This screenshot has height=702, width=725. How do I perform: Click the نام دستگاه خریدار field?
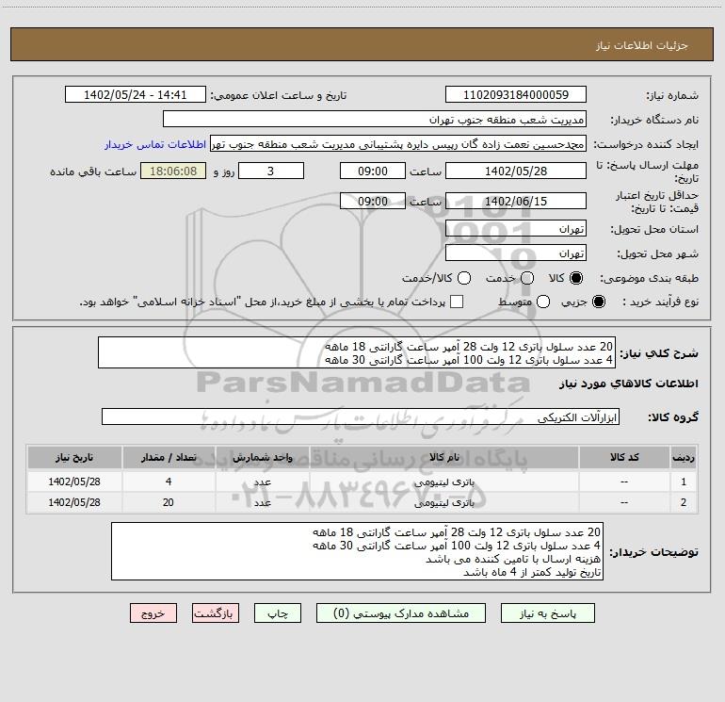click(x=375, y=120)
